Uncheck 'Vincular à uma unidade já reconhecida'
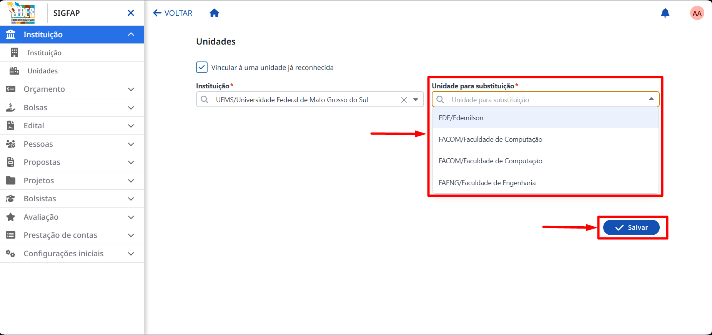Screen dimensions: 712x335 click(202, 67)
